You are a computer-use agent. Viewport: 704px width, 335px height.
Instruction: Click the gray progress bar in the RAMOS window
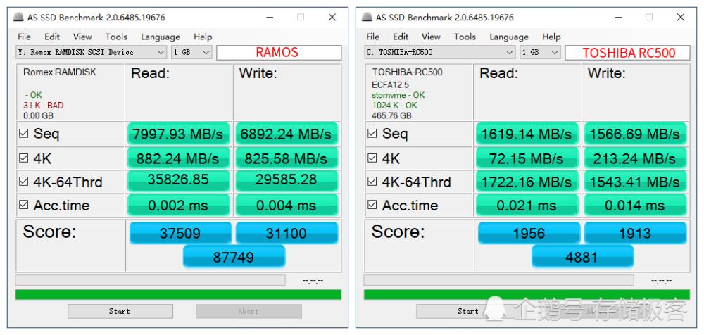click(150, 280)
